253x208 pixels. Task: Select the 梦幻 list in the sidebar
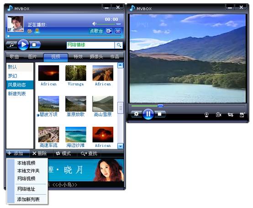[20, 76]
